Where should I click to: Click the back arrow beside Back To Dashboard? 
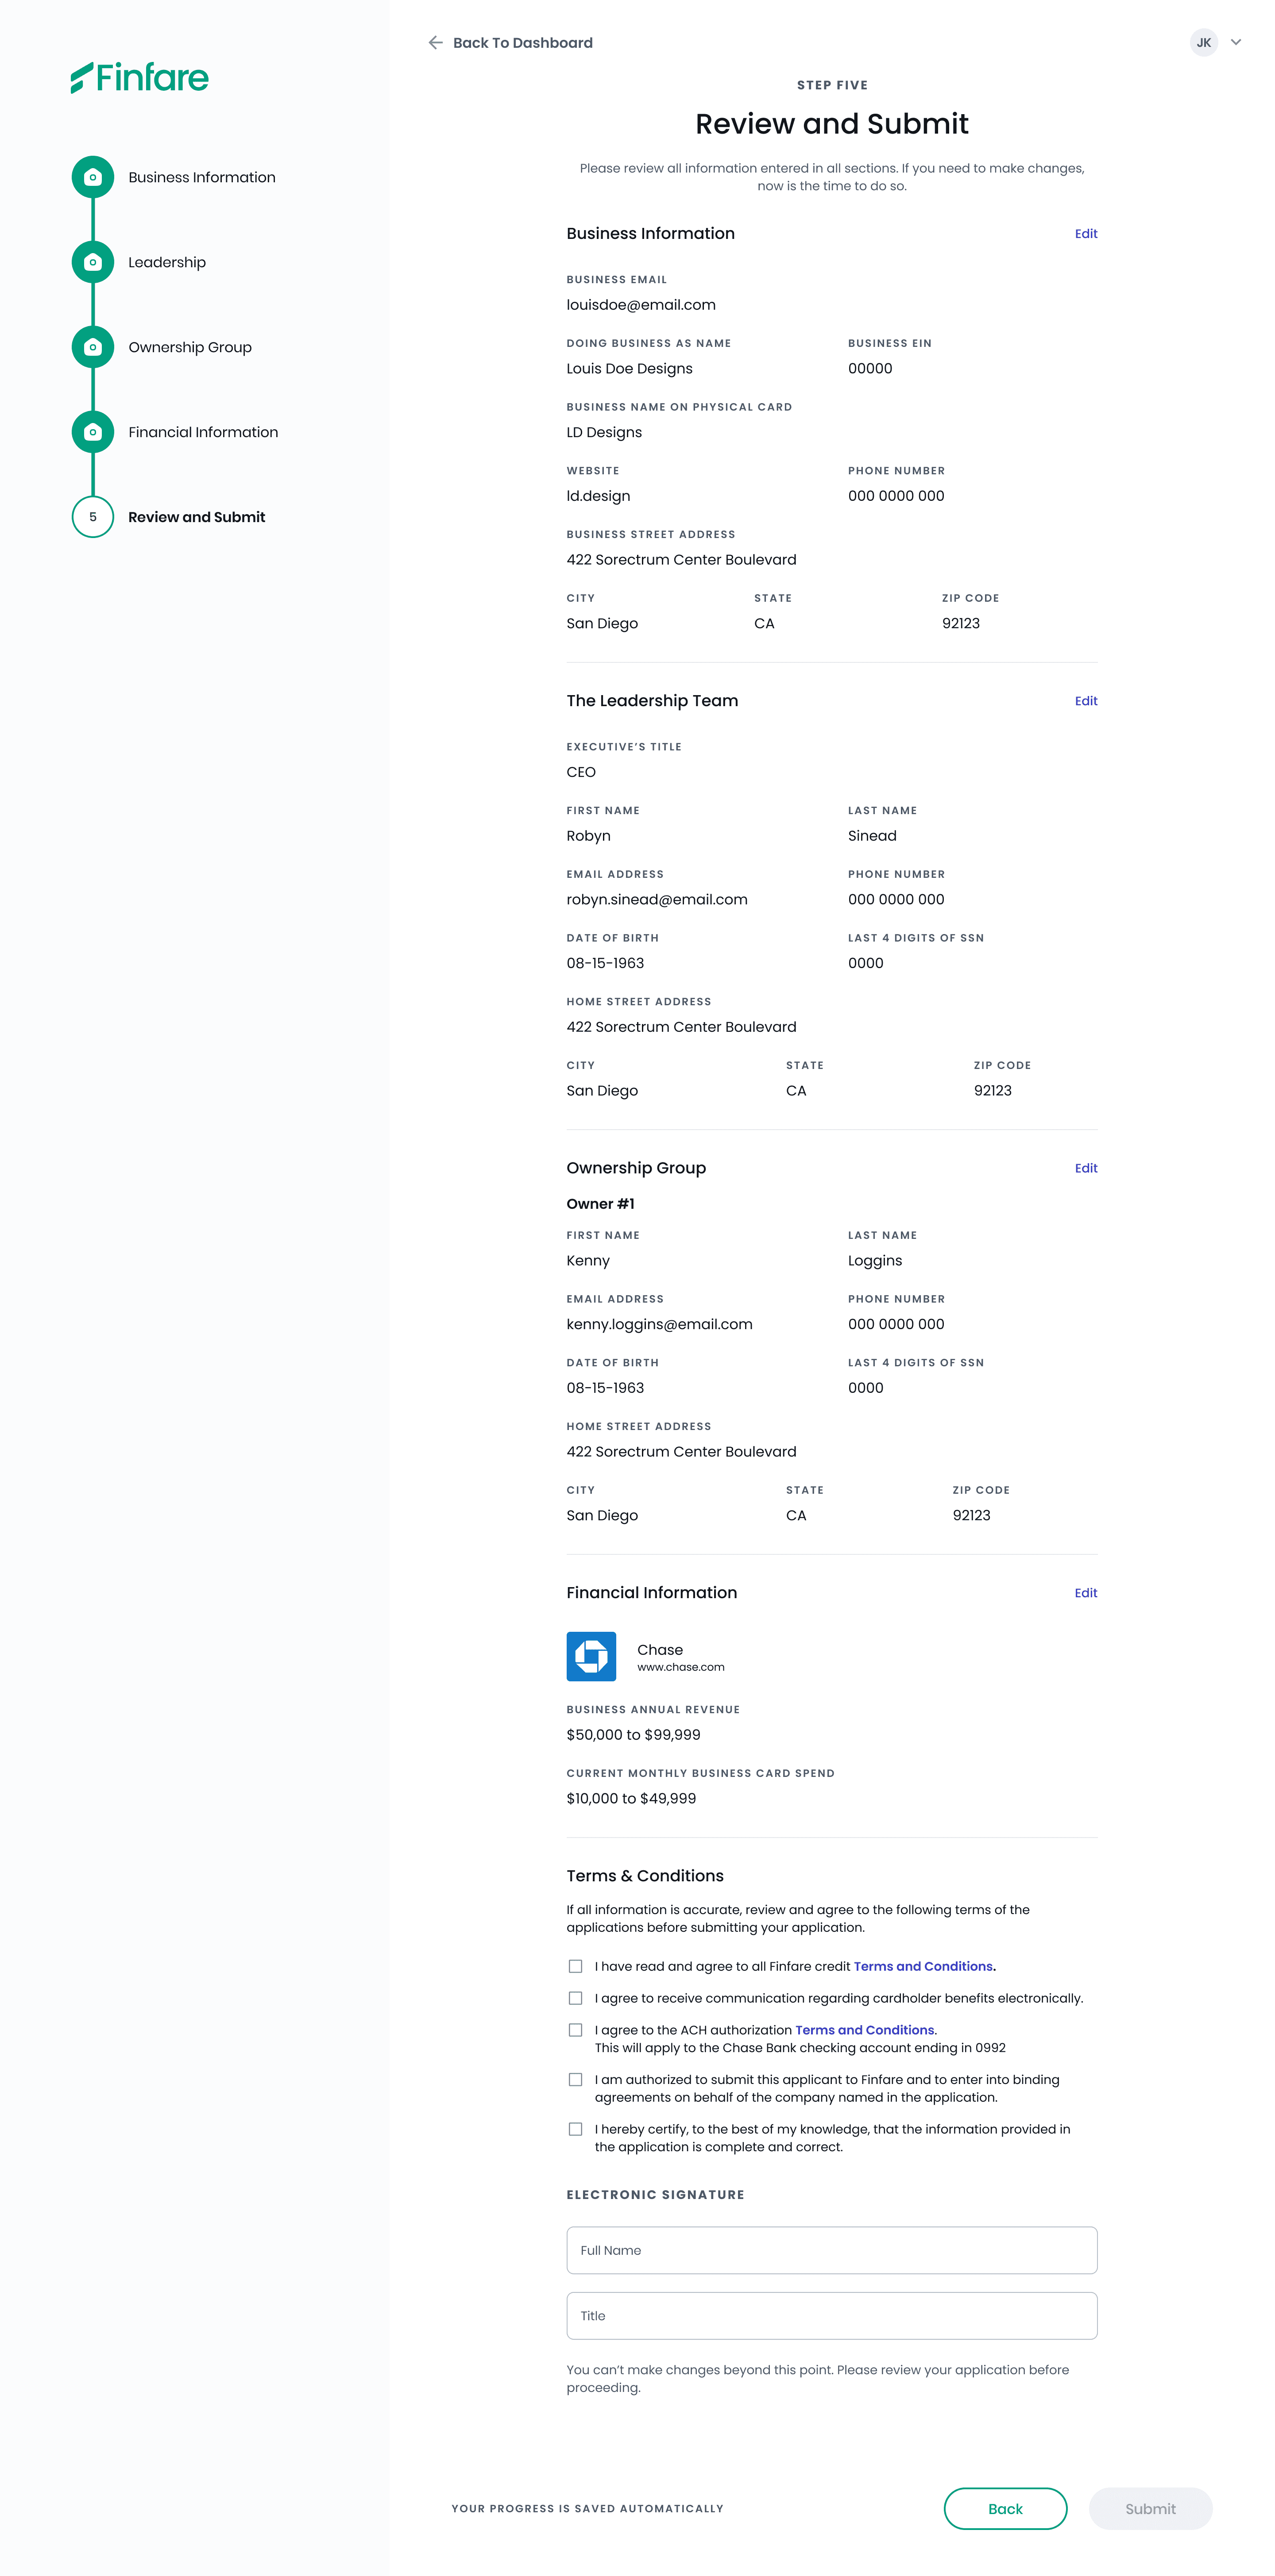(x=435, y=43)
